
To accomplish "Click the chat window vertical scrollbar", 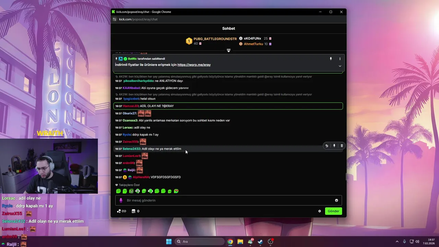I will 345,177.
